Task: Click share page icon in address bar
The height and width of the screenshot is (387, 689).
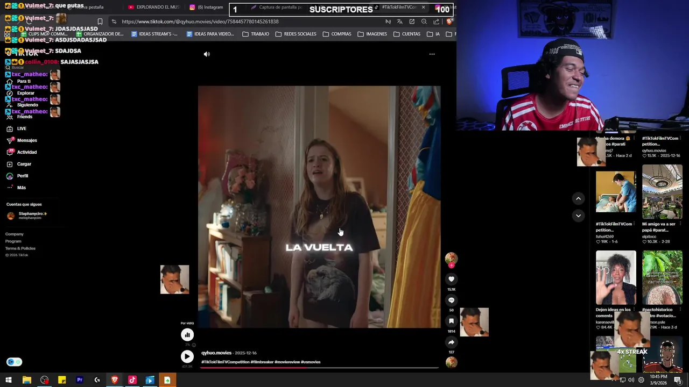Action: click(436, 21)
